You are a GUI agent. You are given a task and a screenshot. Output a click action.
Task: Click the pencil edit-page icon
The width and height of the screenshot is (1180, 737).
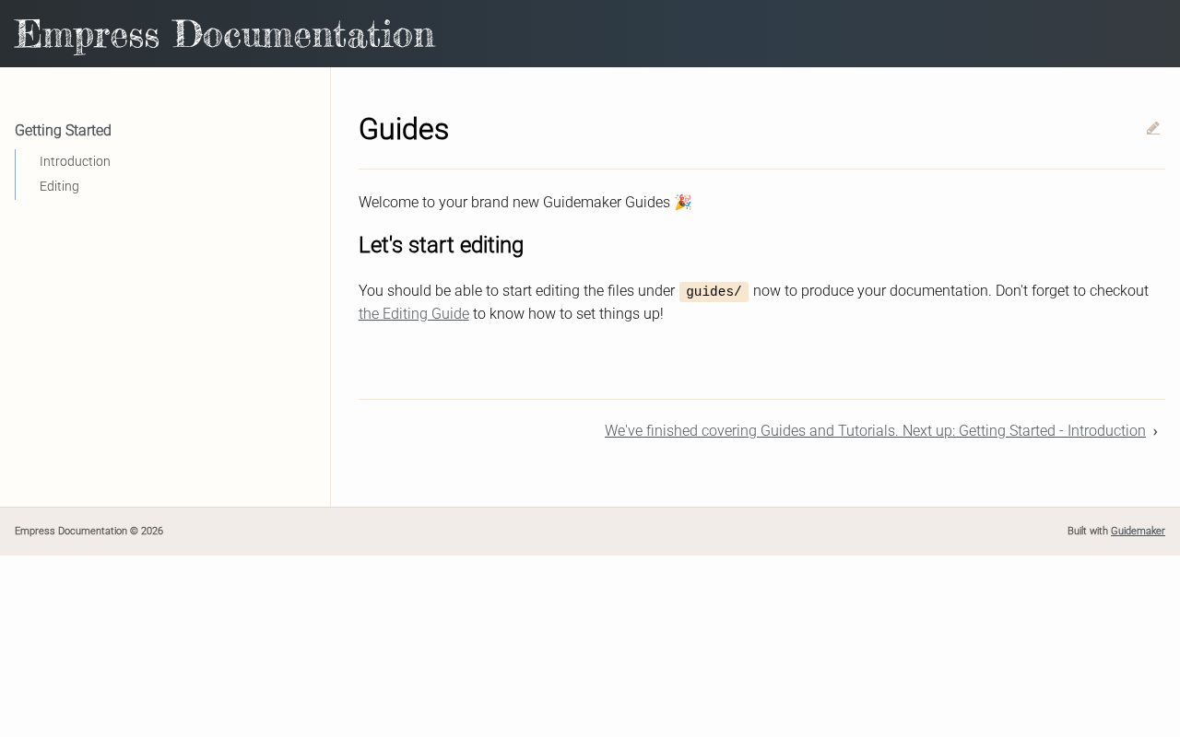point(1153,128)
